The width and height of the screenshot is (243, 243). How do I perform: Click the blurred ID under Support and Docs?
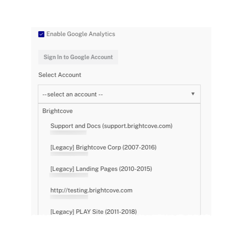(x=68, y=132)
